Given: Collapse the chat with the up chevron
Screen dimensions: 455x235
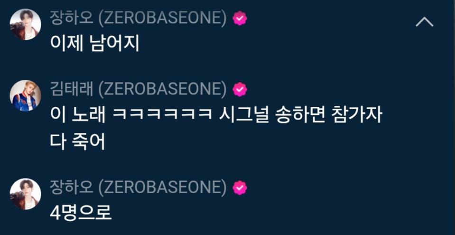Looking at the screenshot, I should point(424,22).
